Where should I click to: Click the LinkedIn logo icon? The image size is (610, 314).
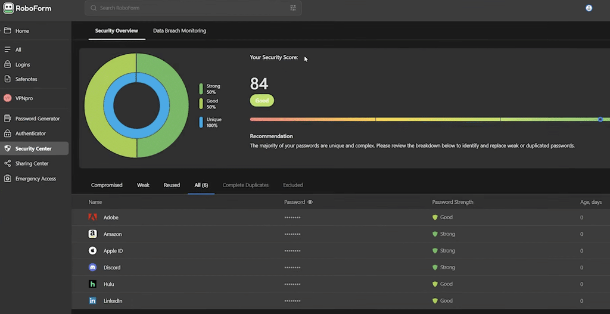(92, 301)
